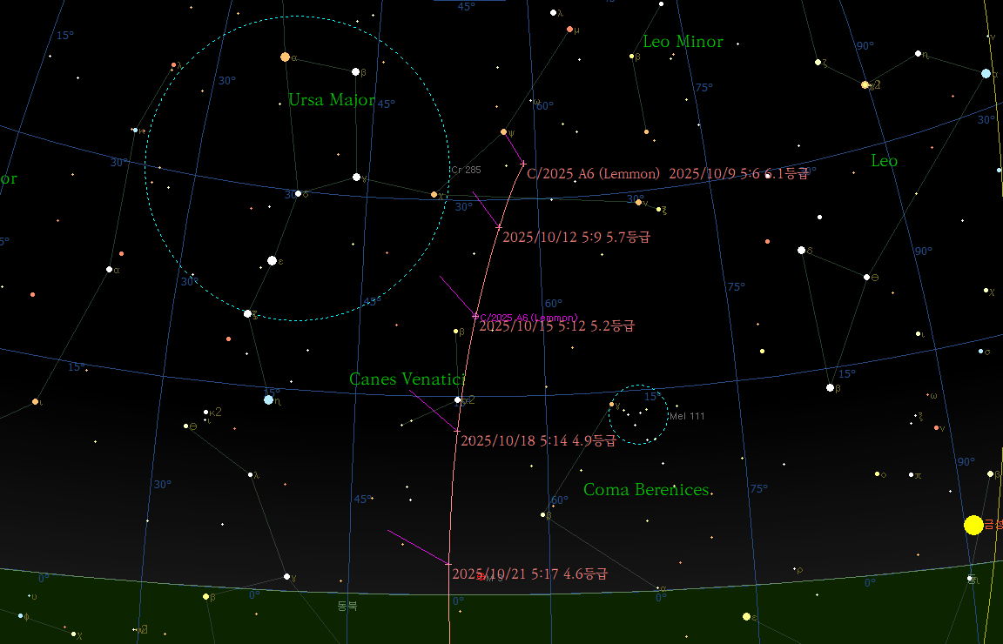The image size is (1003, 644).
Task: Select orange star Alpha in Ursa Major
Action: (x=285, y=57)
